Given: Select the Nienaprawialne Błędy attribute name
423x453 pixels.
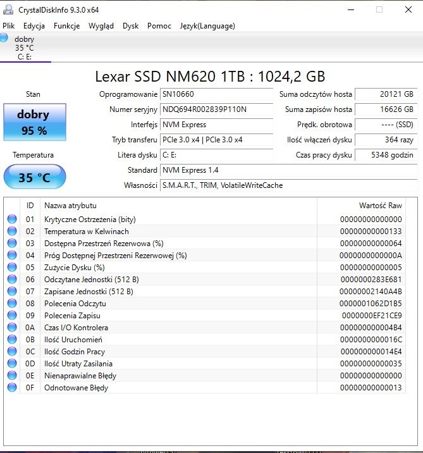Looking at the screenshot, I should click(x=80, y=376).
